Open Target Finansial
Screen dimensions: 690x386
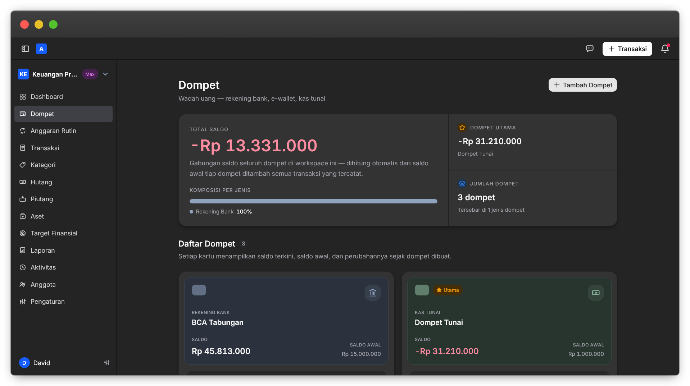[x=63, y=233]
